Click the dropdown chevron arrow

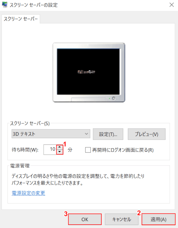(87, 134)
